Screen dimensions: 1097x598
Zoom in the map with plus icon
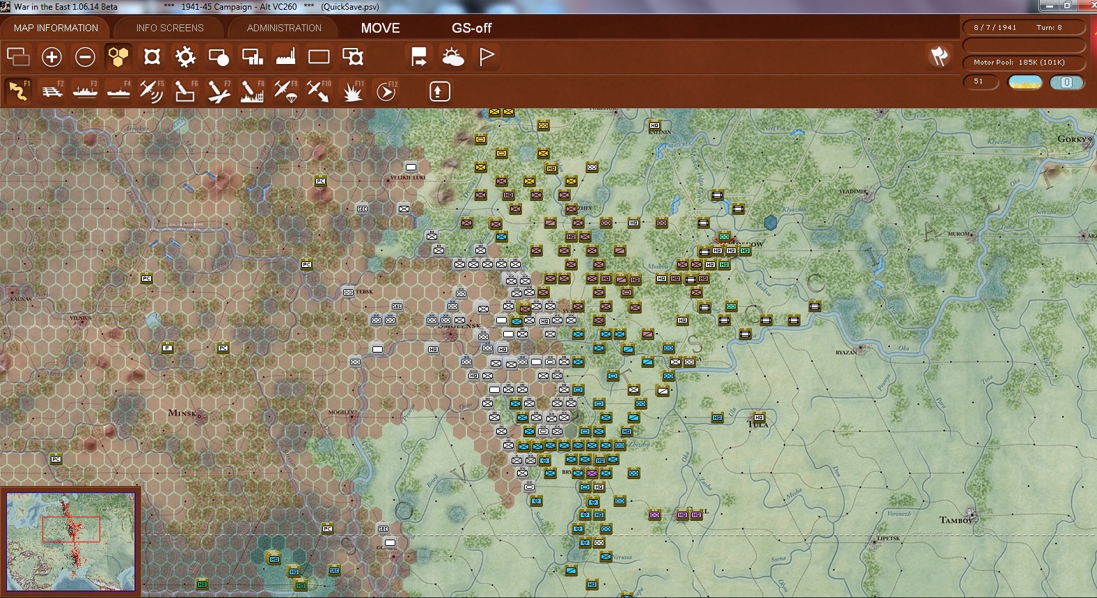coord(52,57)
